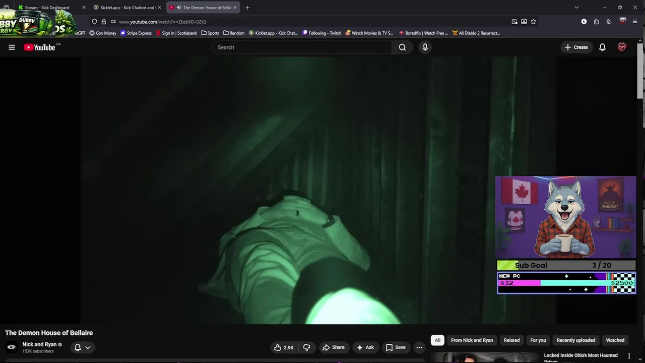Open Boredflix bookmark
This screenshot has height=363, width=645.
423,33
